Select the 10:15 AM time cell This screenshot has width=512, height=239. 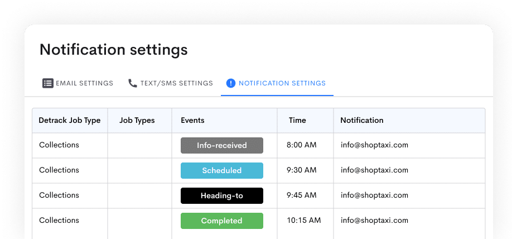[x=303, y=220]
